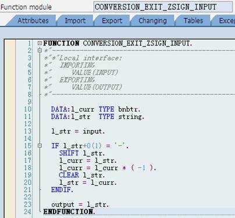Click the 'CLEAR l_str.' statement
The width and height of the screenshot is (235, 218).
click(82, 175)
